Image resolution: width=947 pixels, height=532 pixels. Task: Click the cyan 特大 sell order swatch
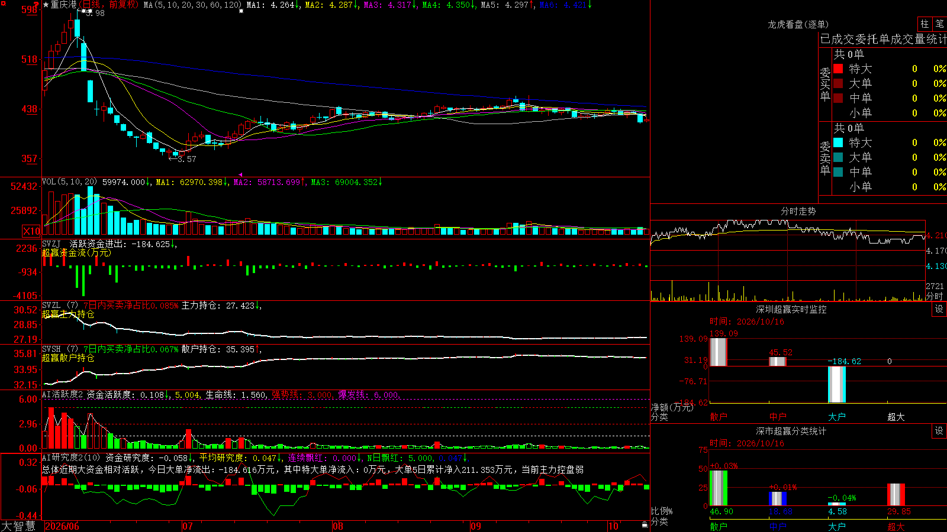(x=838, y=142)
